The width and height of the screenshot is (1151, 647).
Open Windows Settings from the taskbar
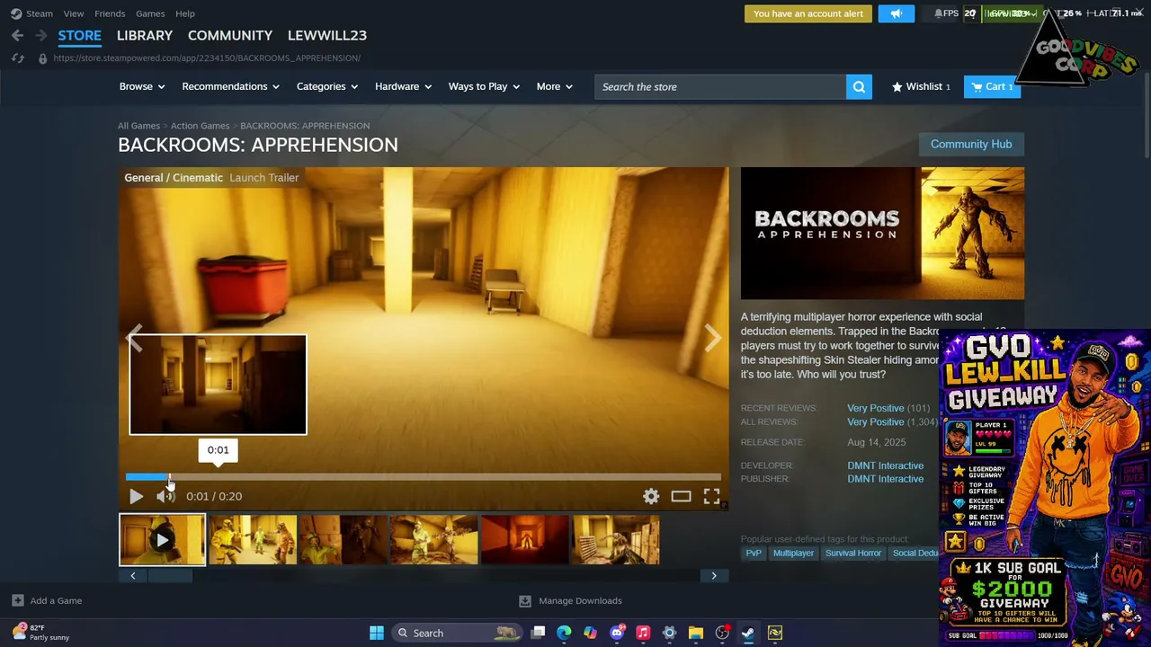[x=669, y=633]
